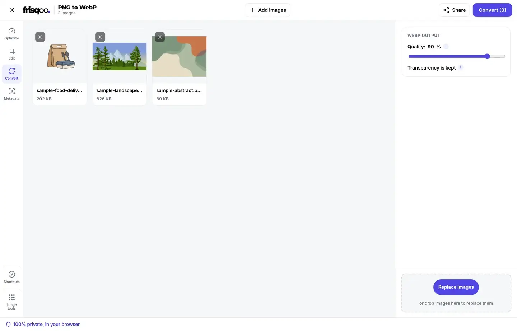The image size is (517, 331).
Task: Open the Metadata tool
Action: (12, 94)
